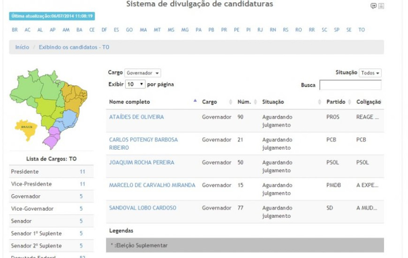The height and width of the screenshot is (258, 408).
Task: Go to Início breadcrumb
Action: click(x=22, y=47)
